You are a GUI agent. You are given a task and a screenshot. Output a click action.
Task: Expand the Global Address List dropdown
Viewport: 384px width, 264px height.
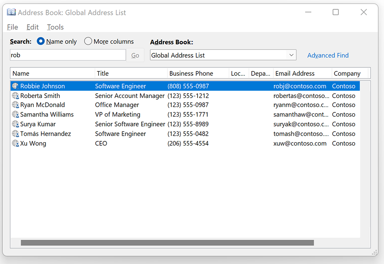(x=291, y=55)
